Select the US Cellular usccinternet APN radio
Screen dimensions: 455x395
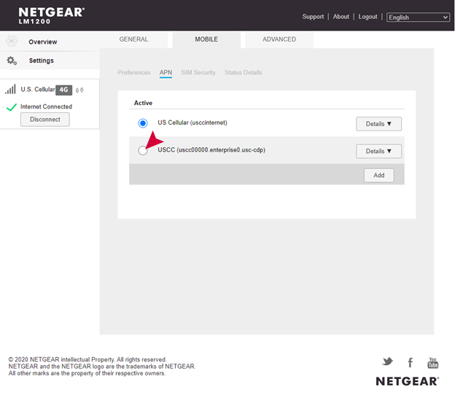coord(143,123)
